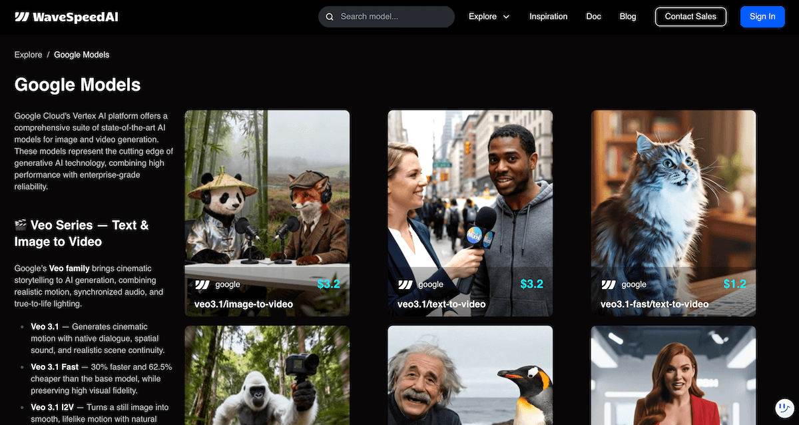The image size is (799, 425).
Task: Click the WaveSpeedAI brand name text
Action: click(x=76, y=17)
